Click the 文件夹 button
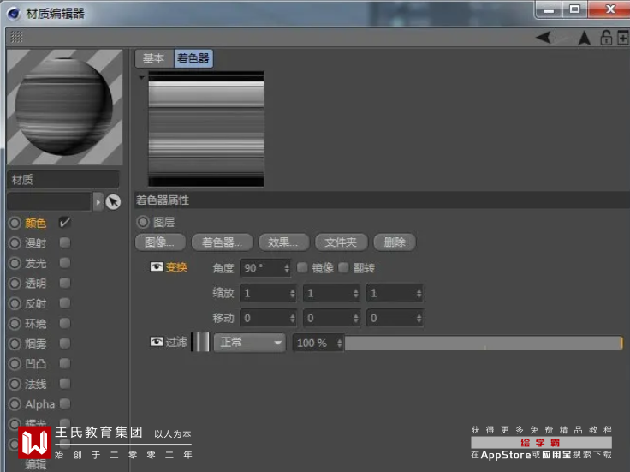 [341, 242]
